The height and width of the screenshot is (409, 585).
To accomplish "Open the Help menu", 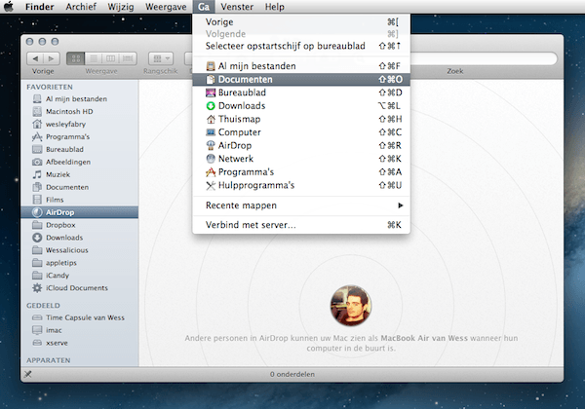I will pyautogui.click(x=275, y=7).
